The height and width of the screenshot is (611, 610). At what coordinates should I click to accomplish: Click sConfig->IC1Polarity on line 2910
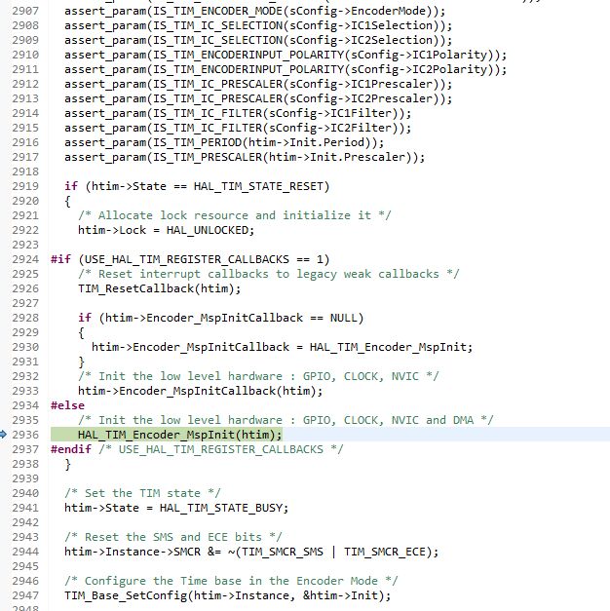[x=419, y=55]
